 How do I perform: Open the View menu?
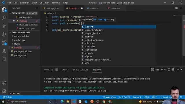pyautogui.click(x=34, y=3)
